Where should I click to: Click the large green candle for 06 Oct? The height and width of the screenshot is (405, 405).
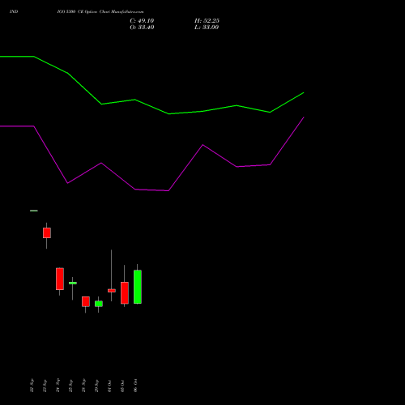138,287
